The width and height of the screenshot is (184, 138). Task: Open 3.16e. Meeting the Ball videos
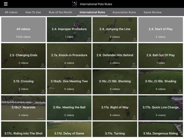(69, 108)
